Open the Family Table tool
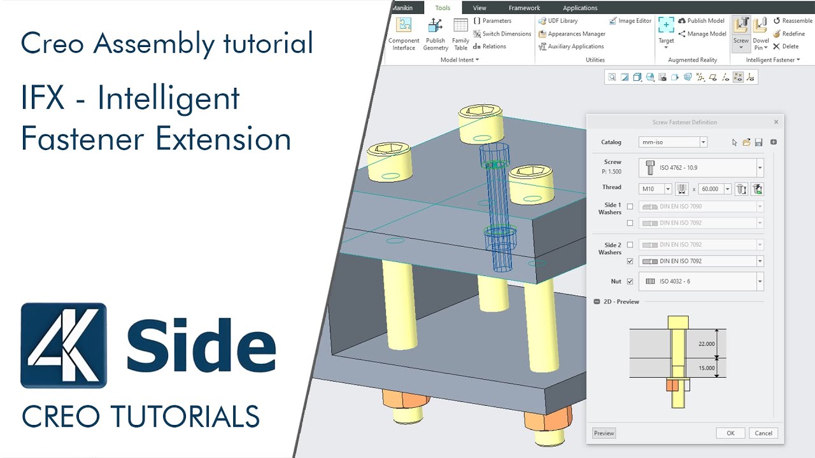The height and width of the screenshot is (458, 815). pyautogui.click(x=460, y=34)
